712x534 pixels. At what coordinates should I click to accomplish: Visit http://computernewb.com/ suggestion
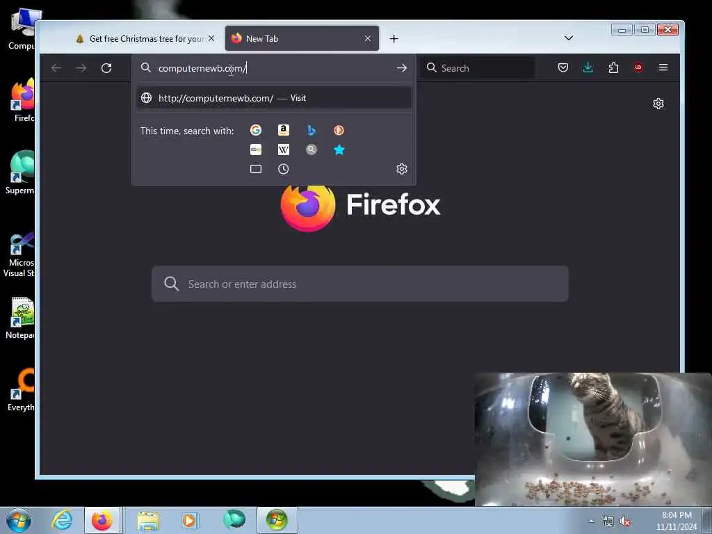[274, 98]
